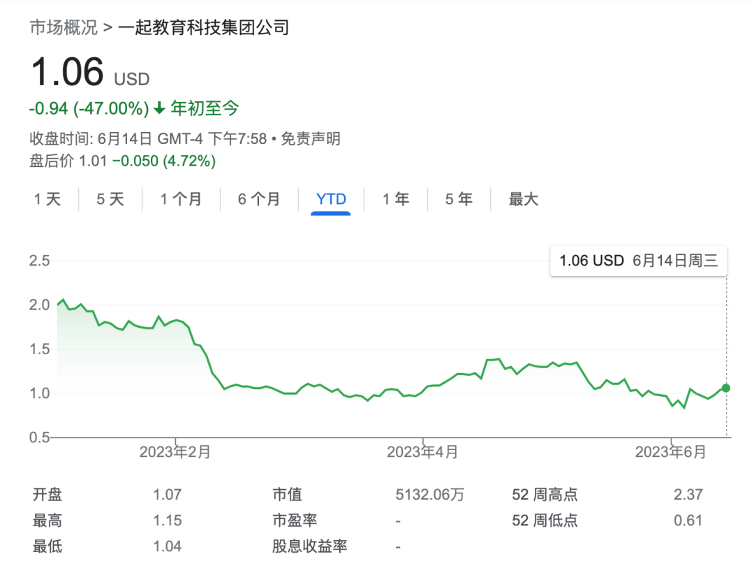Open the 市场概况 breadcrumb link

click(x=64, y=27)
